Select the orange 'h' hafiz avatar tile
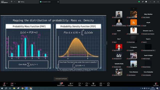The height and width of the screenshot is (90, 160). point(134,23)
